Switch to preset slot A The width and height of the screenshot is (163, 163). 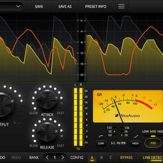pyautogui.click(x=92, y=158)
